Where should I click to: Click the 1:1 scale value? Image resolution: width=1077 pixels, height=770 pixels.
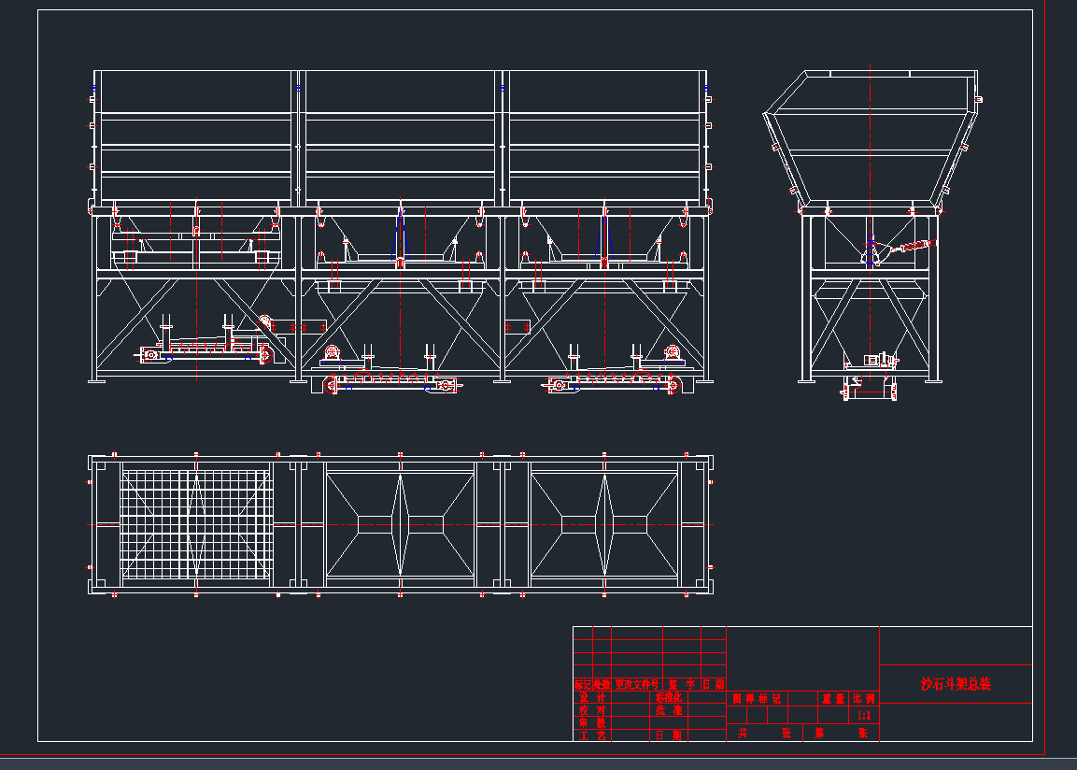[864, 716]
